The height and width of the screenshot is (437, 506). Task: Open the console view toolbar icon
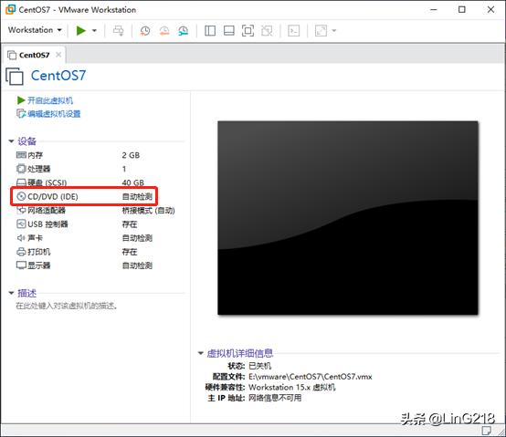(294, 31)
